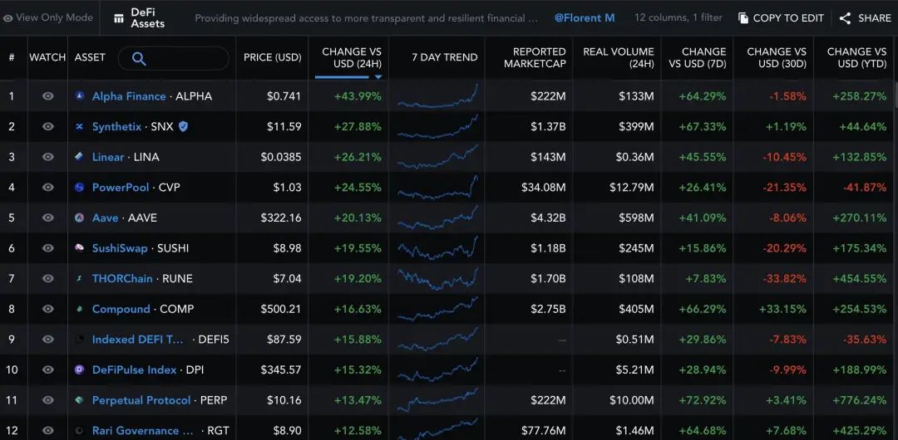Open the @Florent M author link
This screenshot has height=440, width=898.
pos(585,17)
